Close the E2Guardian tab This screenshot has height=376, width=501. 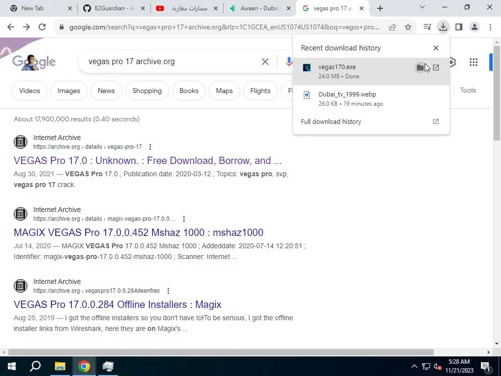pyautogui.click(x=143, y=8)
